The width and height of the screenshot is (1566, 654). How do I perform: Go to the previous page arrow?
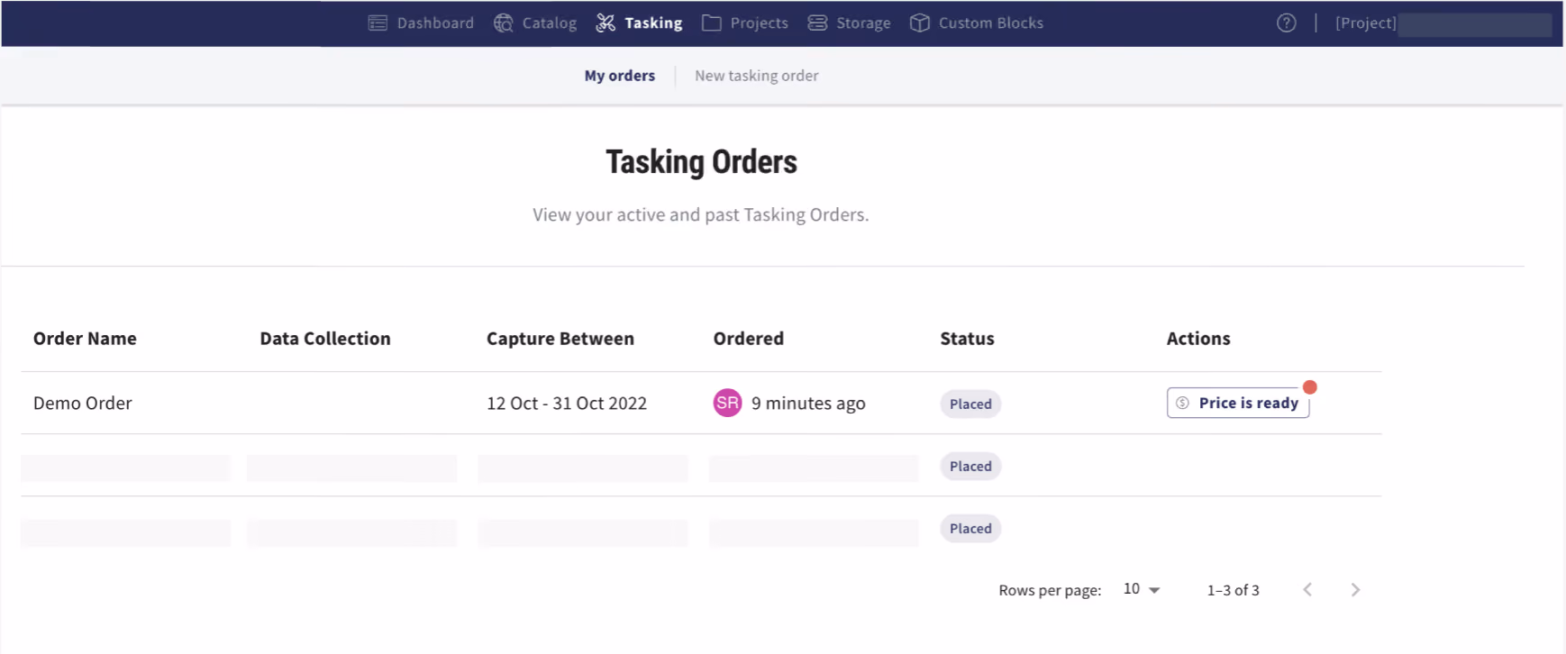[1307, 590]
